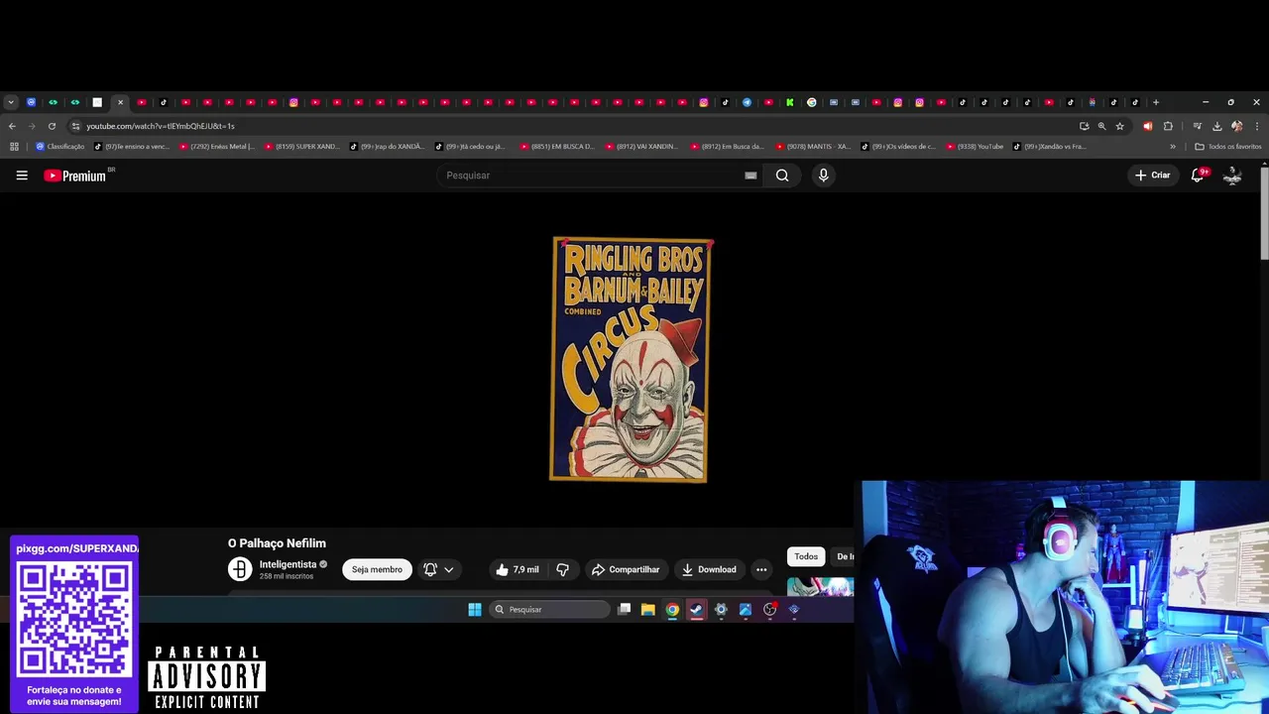Open a new Chrome tab
Screen dimensions: 1269x714
[x=1156, y=102]
